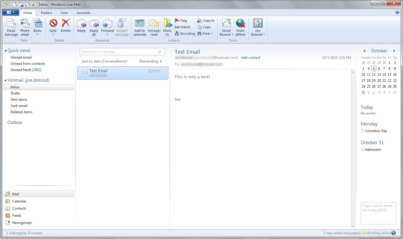Add the message to calendar
Viewport: 403px width, 239px height.
[139, 27]
